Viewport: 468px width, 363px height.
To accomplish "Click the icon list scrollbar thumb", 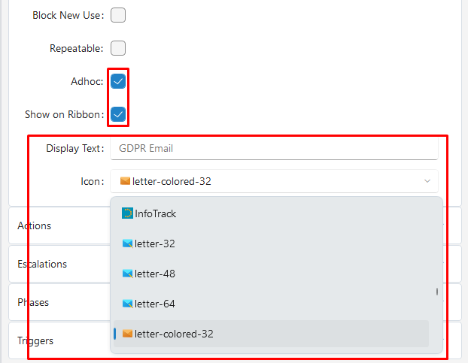I will (436, 292).
